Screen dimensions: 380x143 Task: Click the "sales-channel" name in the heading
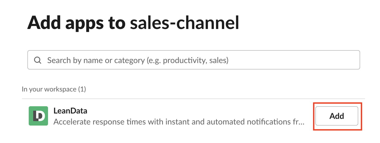(x=184, y=23)
